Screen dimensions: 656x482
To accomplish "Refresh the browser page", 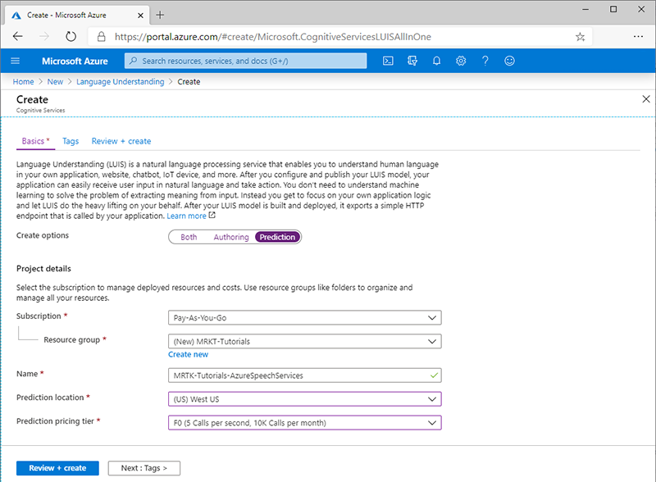I will point(71,37).
